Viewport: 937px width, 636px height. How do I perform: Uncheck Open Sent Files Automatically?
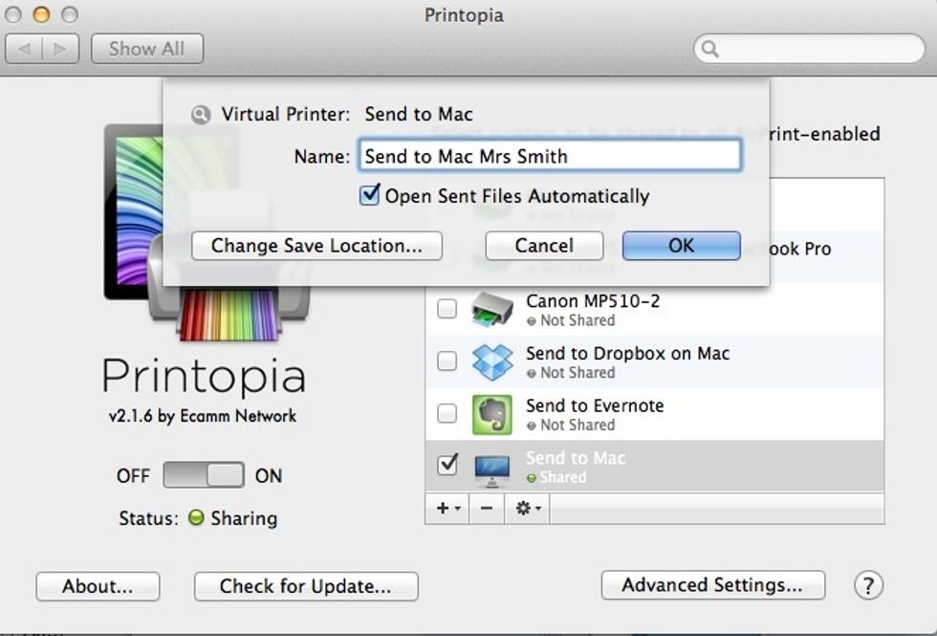click(370, 195)
